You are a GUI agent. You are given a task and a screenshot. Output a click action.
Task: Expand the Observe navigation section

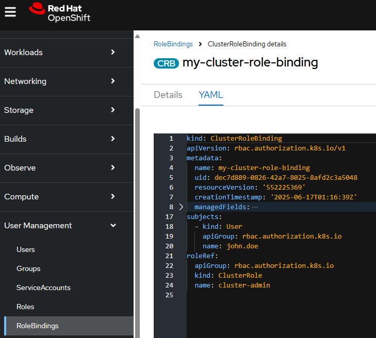click(x=67, y=168)
